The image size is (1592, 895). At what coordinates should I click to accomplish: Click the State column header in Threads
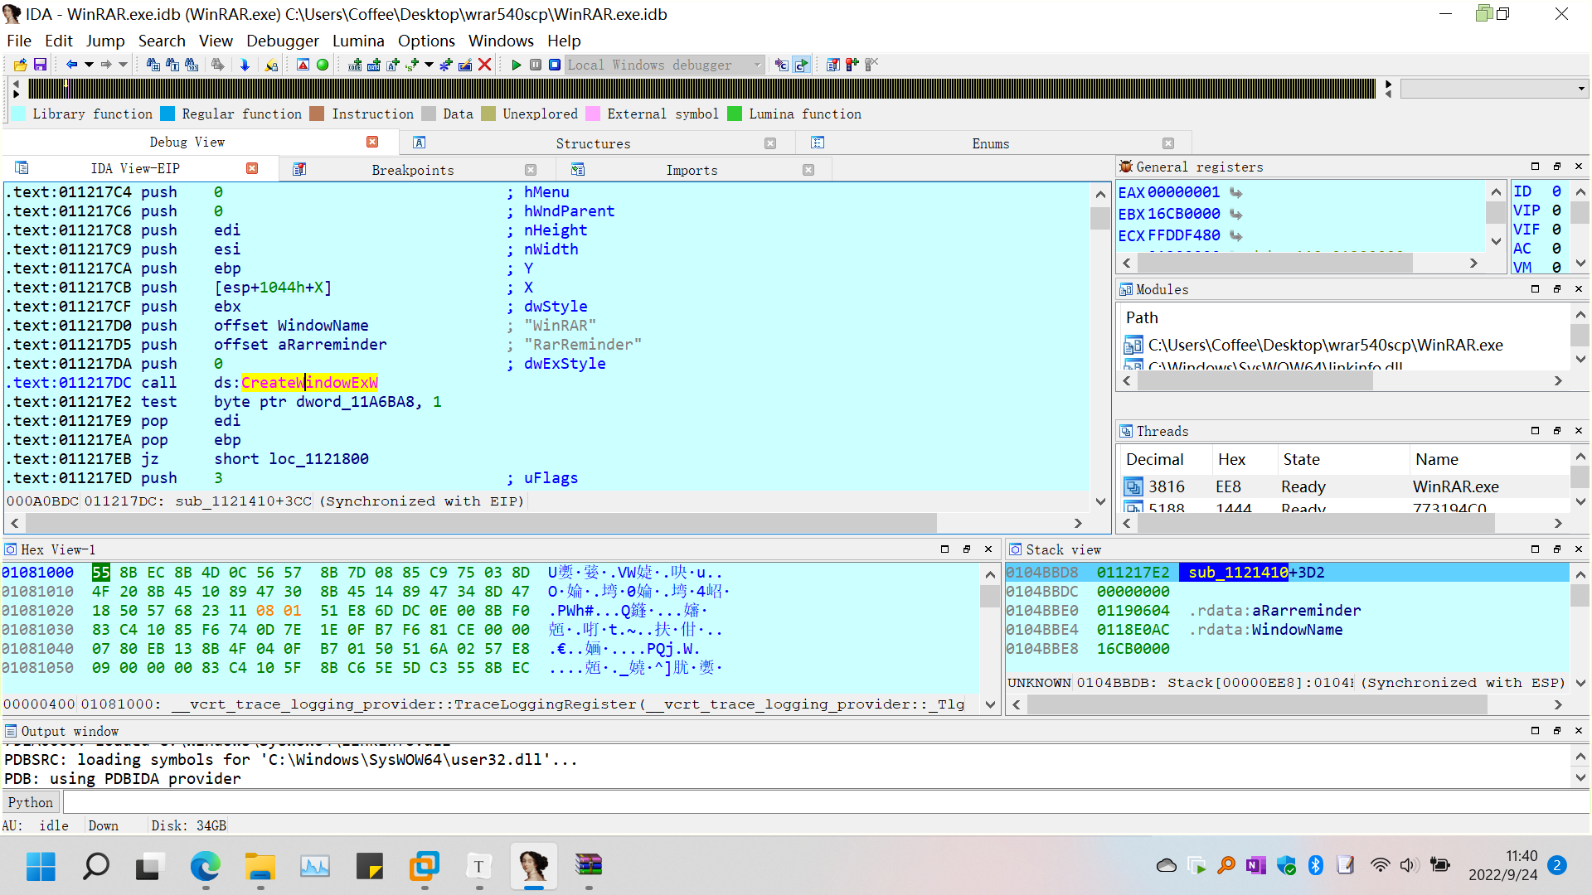point(1301,459)
